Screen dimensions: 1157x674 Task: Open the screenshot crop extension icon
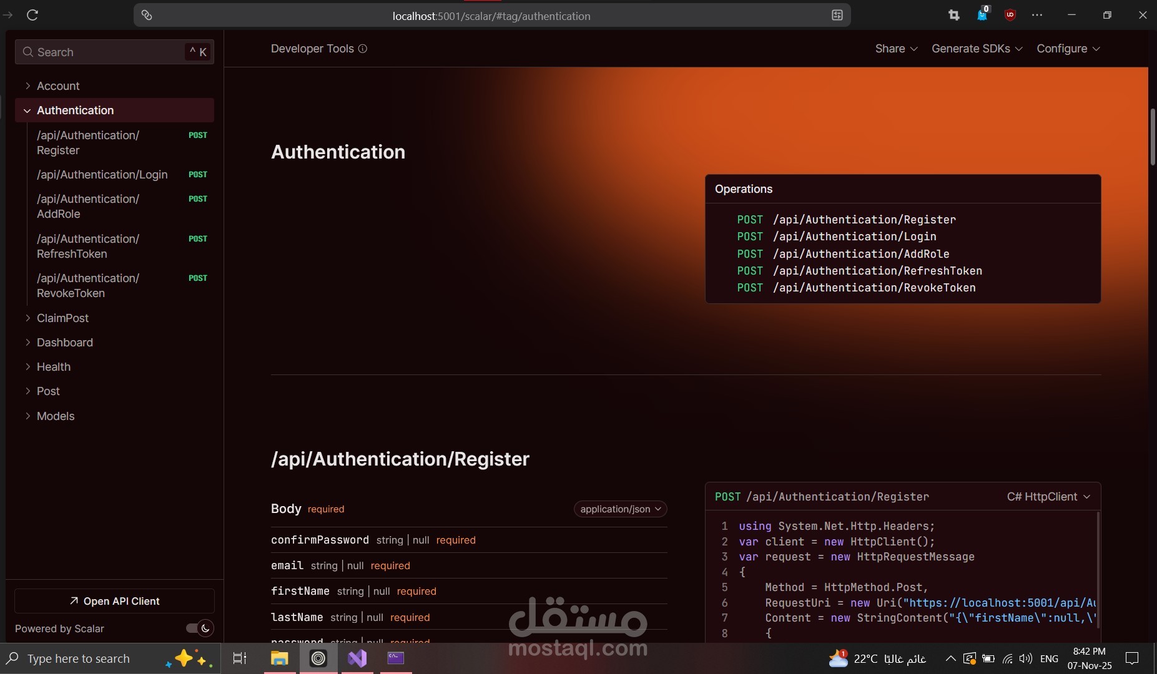coord(953,16)
